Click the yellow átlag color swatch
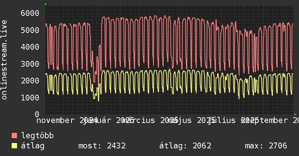Image resolution: width=299 pixels, height=156 pixels. pos(14,145)
